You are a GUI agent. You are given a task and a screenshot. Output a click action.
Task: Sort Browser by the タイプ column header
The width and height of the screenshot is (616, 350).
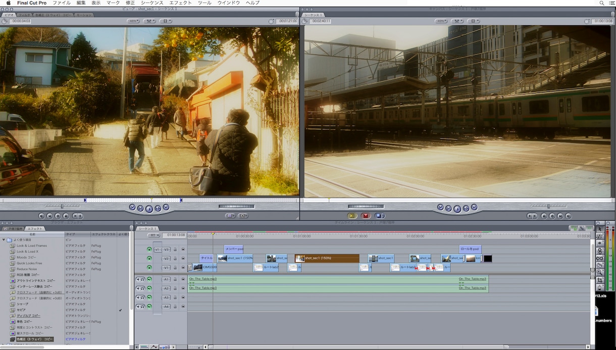click(x=78, y=234)
